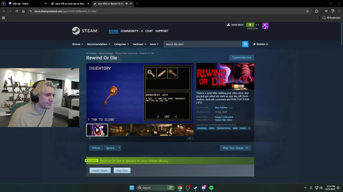Open new browser tab
Screen dimensions: 343x192
(x=137, y=4)
